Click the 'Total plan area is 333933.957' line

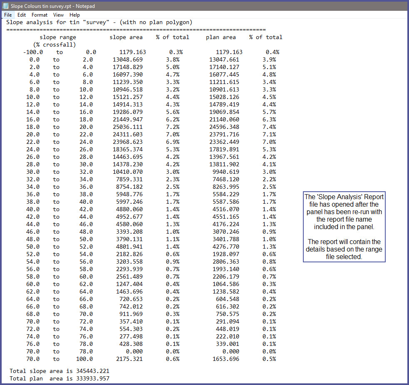tap(59, 378)
